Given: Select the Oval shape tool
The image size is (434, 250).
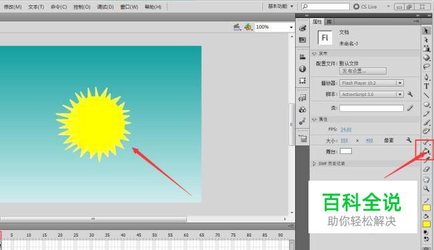Looking at the screenshot, I should (426, 105).
